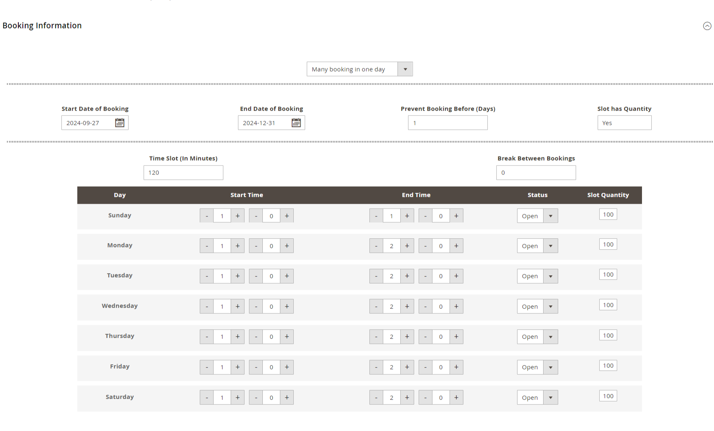Screen dimensions: 714x431
Task: Edit Monday's Slot Quantity field
Action: 608,244
